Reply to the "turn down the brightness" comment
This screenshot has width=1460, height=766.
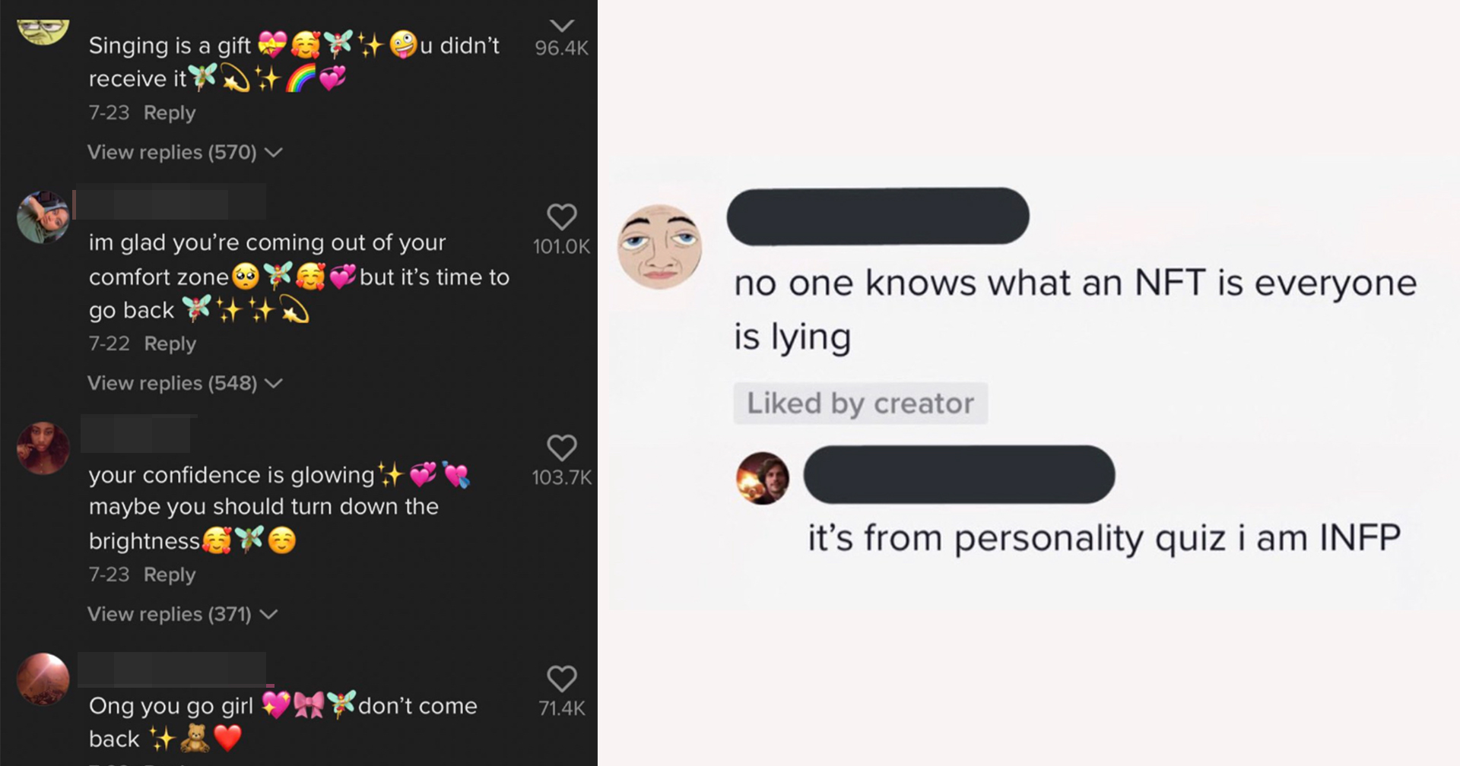click(170, 574)
